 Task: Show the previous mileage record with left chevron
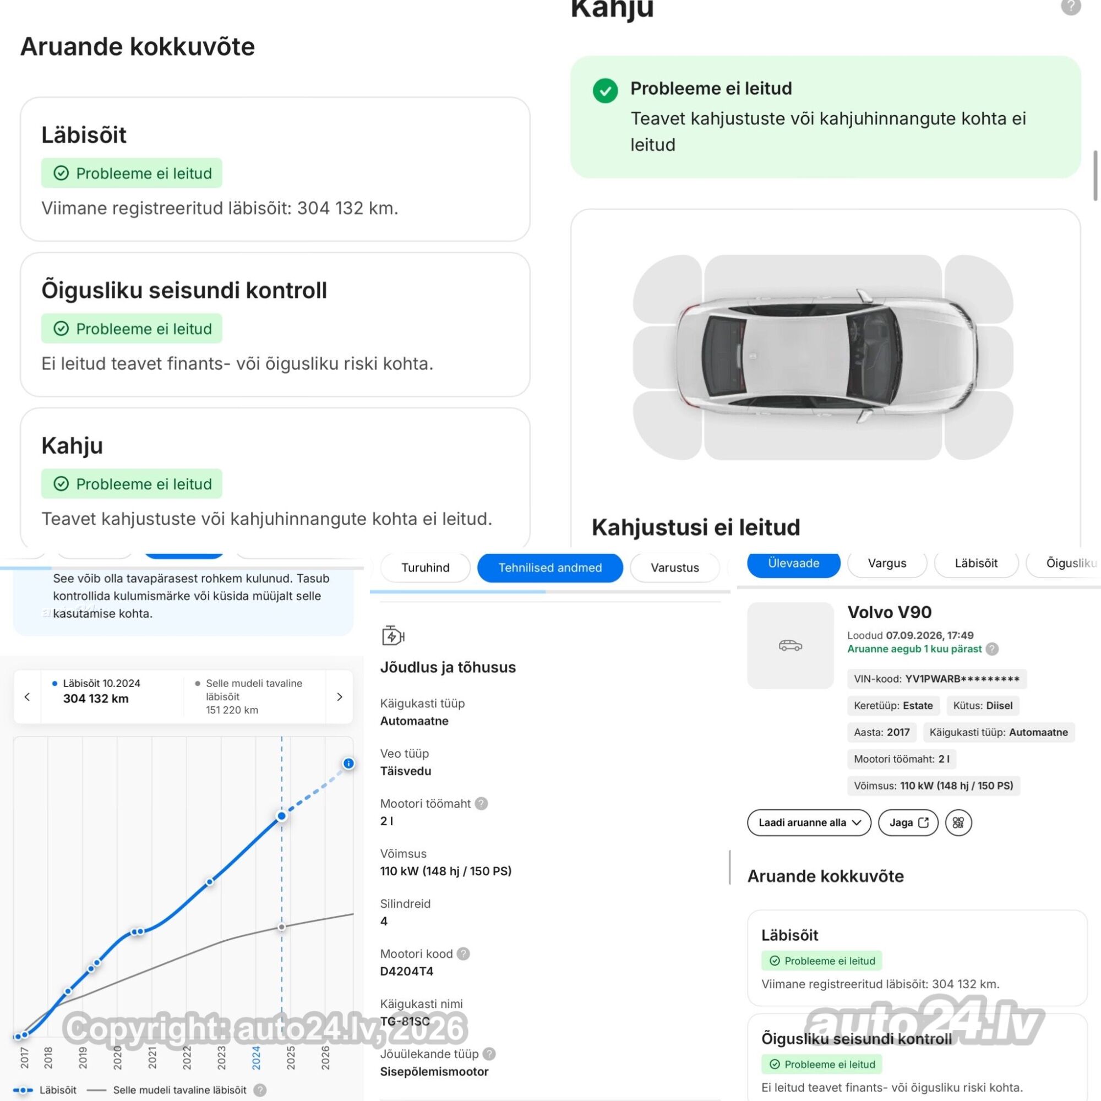(28, 696)
